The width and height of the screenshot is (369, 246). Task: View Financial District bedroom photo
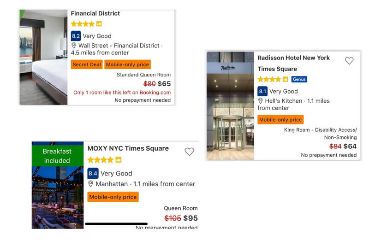44,58
